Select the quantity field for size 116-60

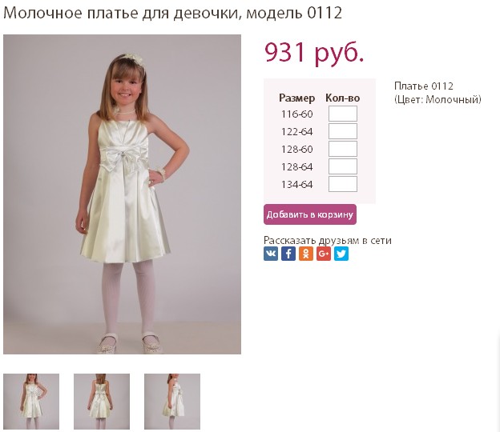pos(343,114)
